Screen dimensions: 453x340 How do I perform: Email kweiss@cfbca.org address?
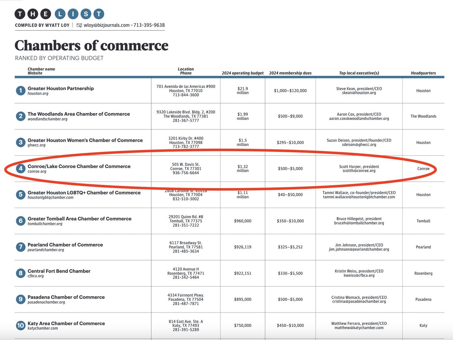point(359,276)
